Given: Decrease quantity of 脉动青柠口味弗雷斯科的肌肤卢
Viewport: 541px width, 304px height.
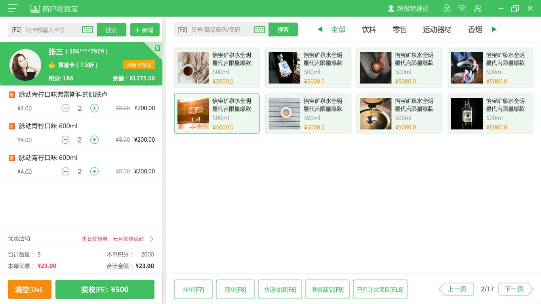Looking at the screenshot, I should point(65,108).
